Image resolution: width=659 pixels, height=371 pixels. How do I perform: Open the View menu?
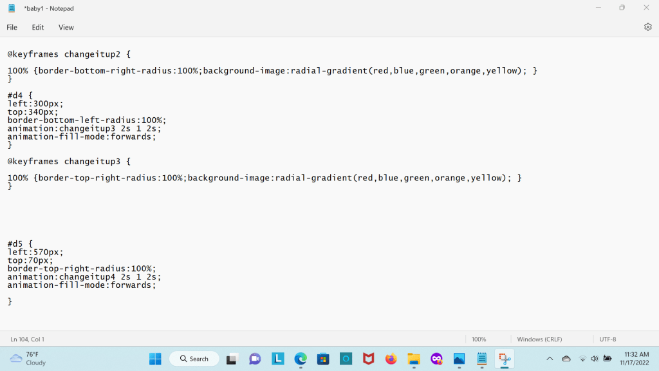[x=66, y=27]
